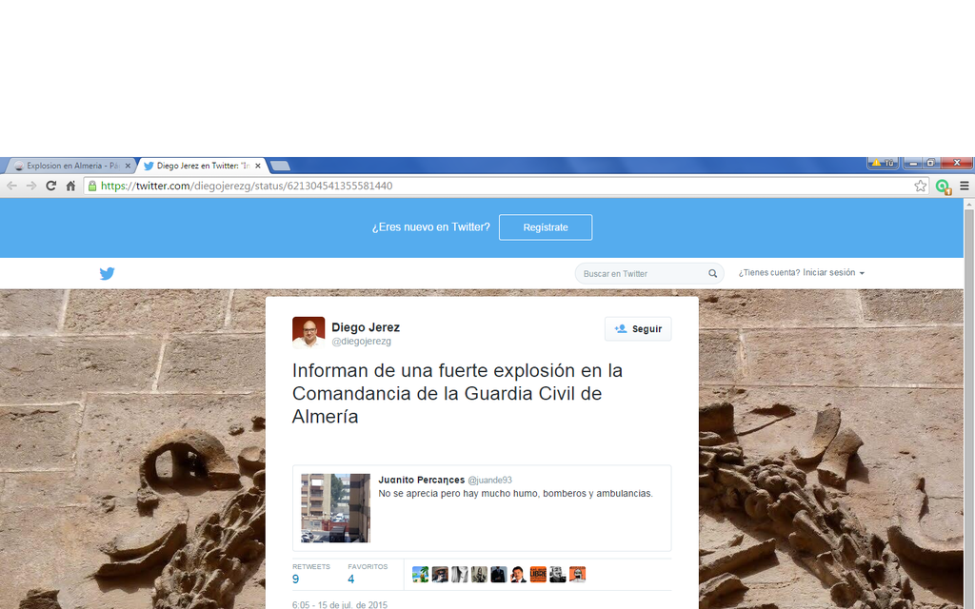Click the beach palm tree retweeter avatar
The height and width of the screenshot is (609, 975).
pos(420,574)
